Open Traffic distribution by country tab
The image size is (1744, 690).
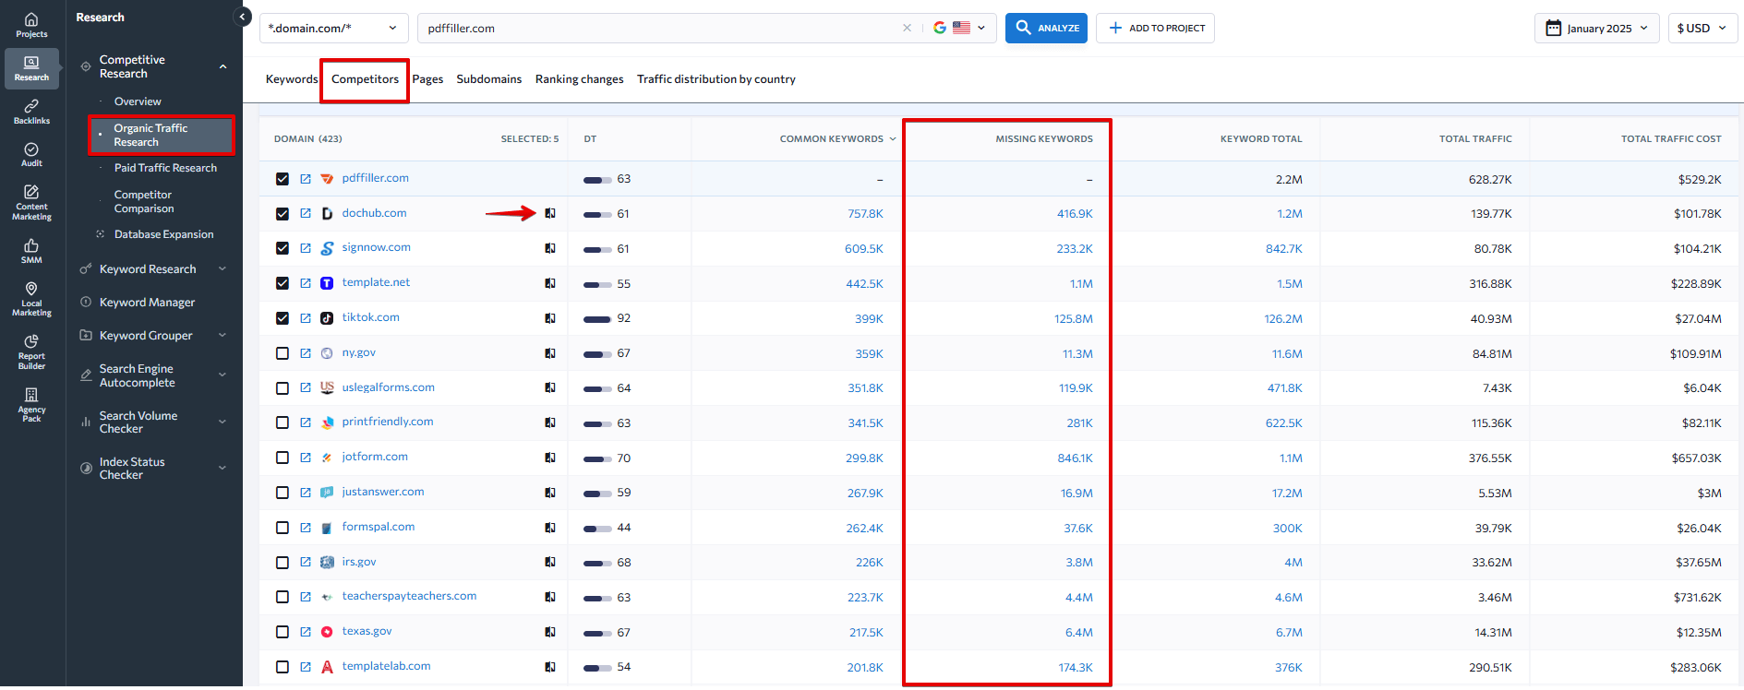tap(716, 79)
